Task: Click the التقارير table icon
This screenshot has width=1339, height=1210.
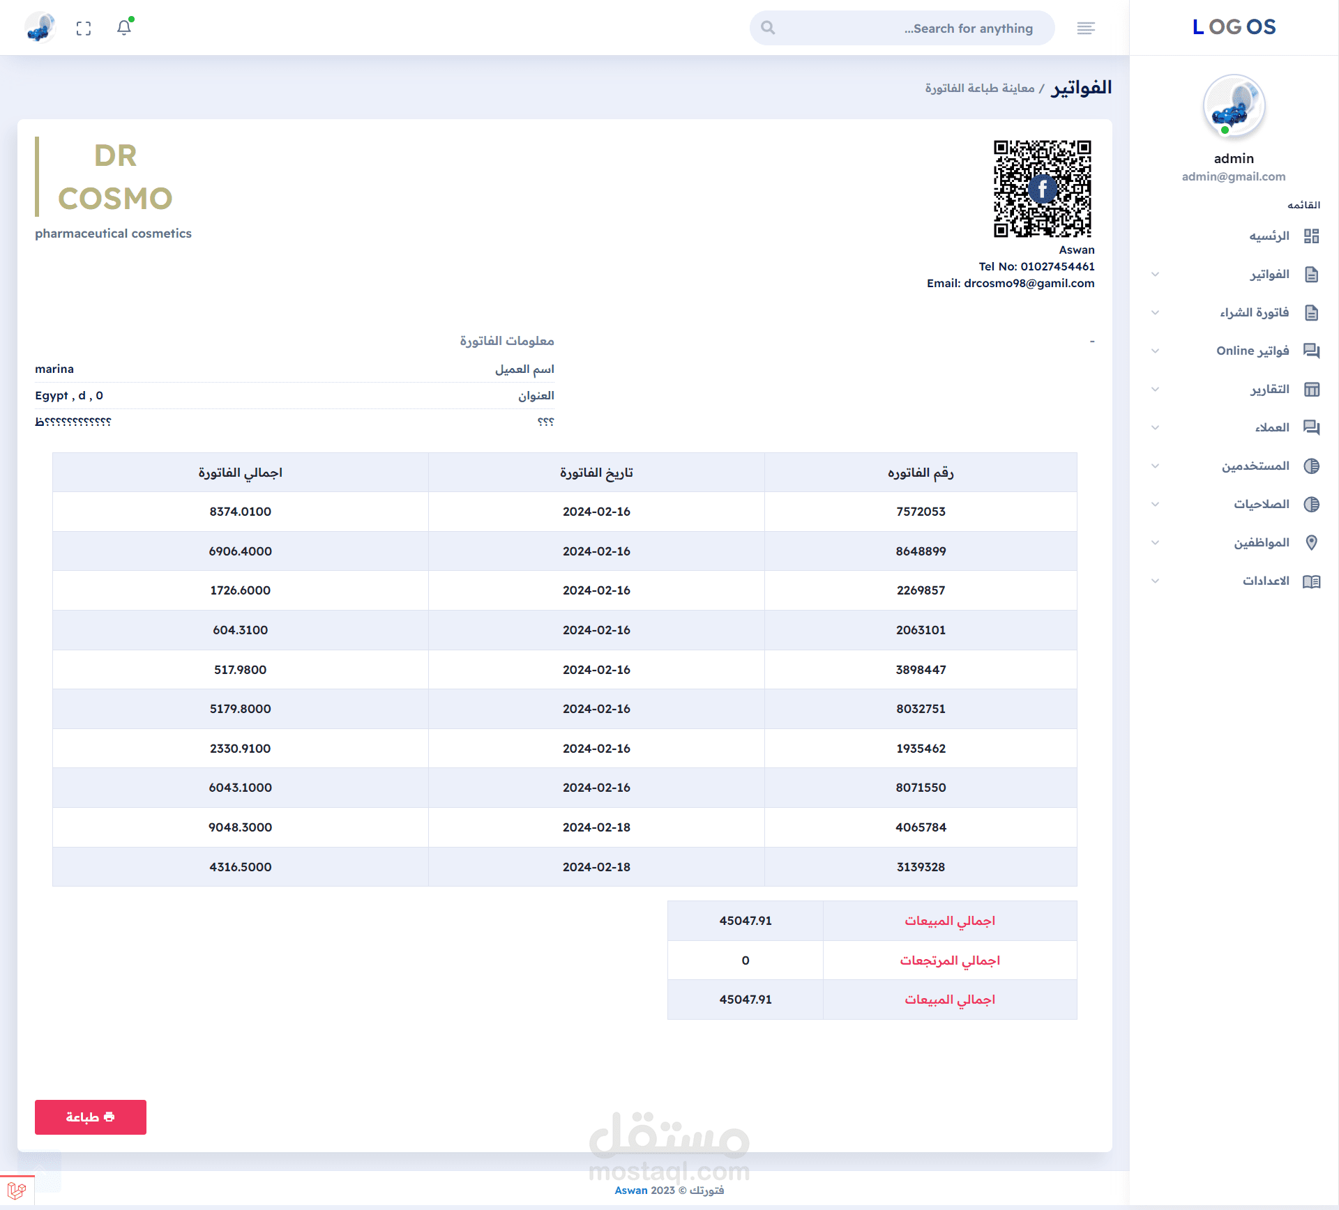Action: (x=1311, y=390)
